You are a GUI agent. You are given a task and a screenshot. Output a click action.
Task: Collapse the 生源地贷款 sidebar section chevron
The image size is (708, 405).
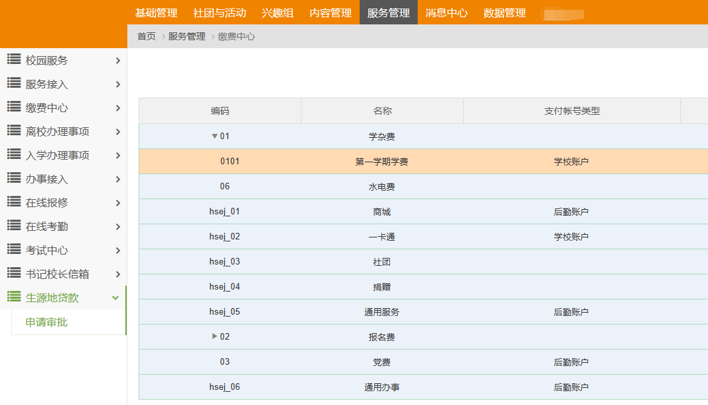[x=115, y=298]
